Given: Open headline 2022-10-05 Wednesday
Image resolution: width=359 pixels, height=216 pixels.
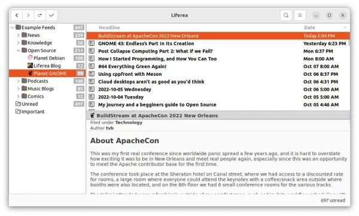Looking at the screenshot, I should [124, 90].
